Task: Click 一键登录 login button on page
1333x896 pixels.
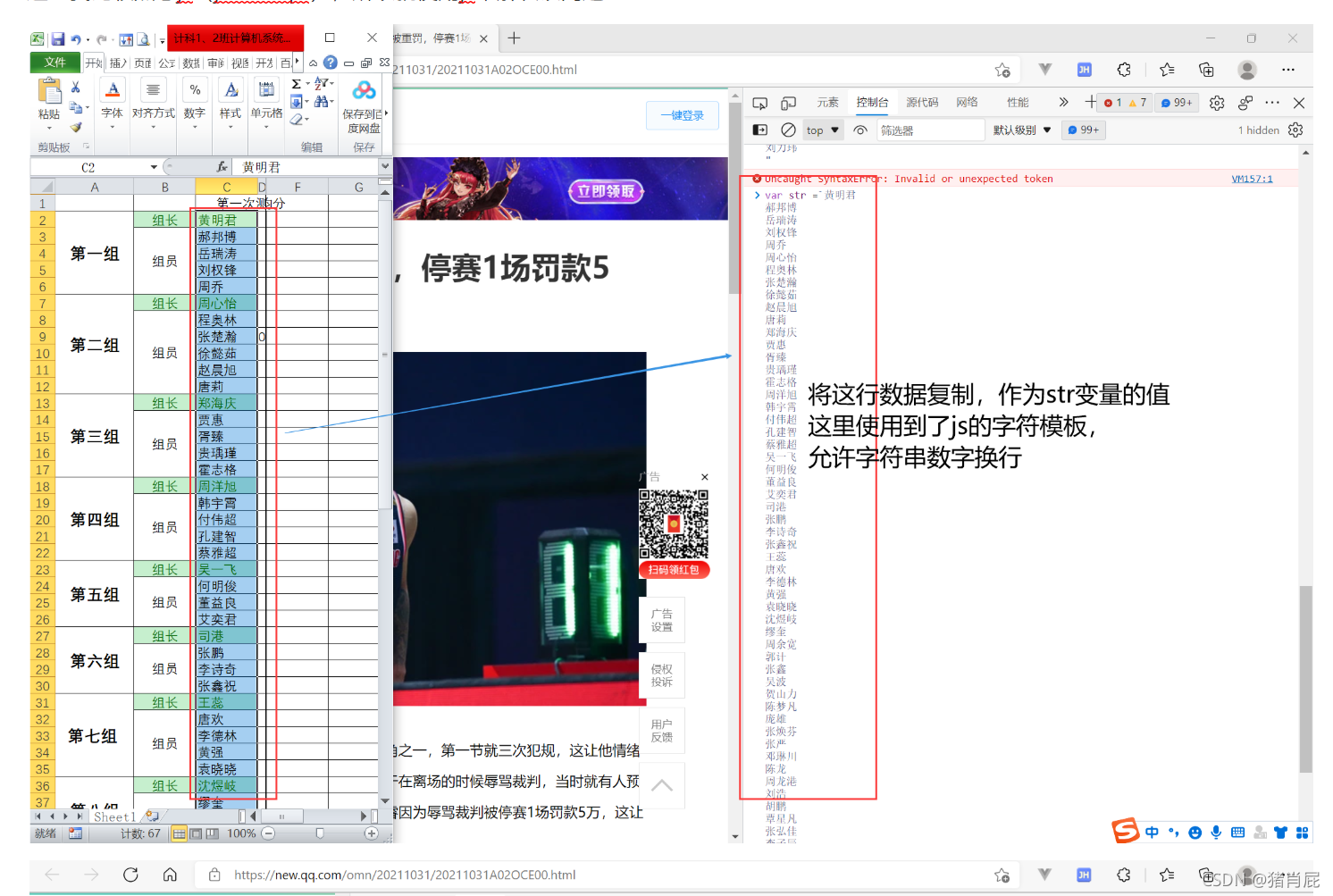Action: (x=683, y=115)
